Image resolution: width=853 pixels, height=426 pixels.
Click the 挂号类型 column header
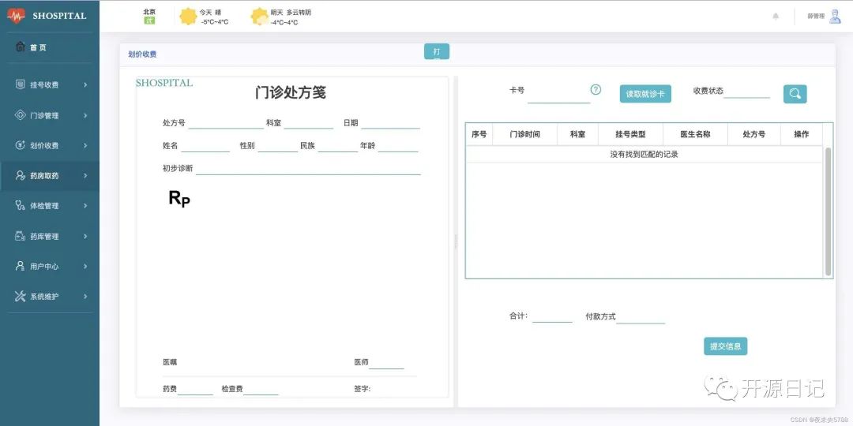click(x=630, y=134)
